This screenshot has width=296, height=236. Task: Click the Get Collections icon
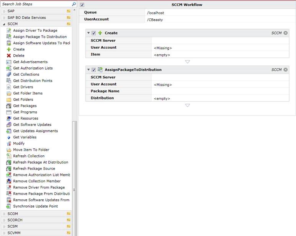[9, 74]
